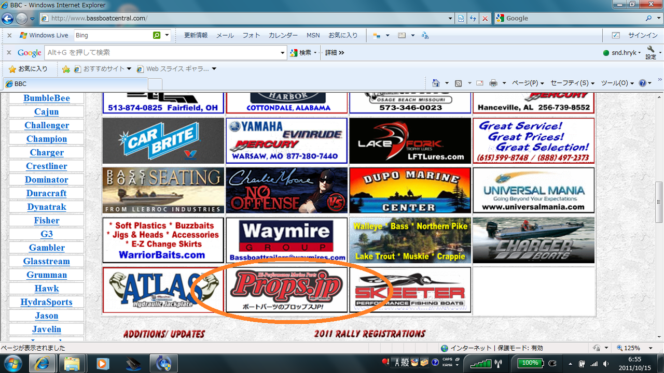Open the snd.hryk account dropdown
Screen dimensions: 664x373
tap(622, 53)
